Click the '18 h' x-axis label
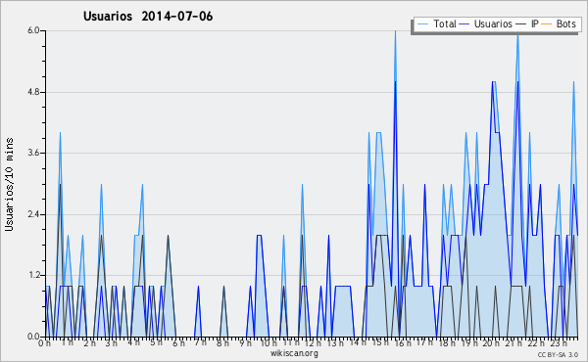The width and height of the screenshot is (588, 362). [447, 342]
